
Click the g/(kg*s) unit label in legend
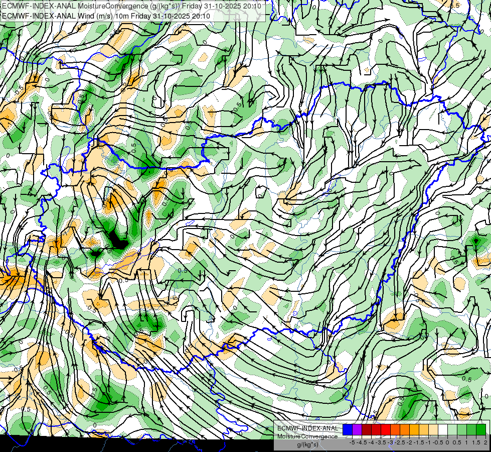(308, 445)
